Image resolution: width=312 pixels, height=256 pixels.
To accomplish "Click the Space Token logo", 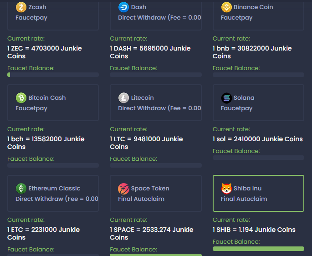I will click(x=123, y=189).
